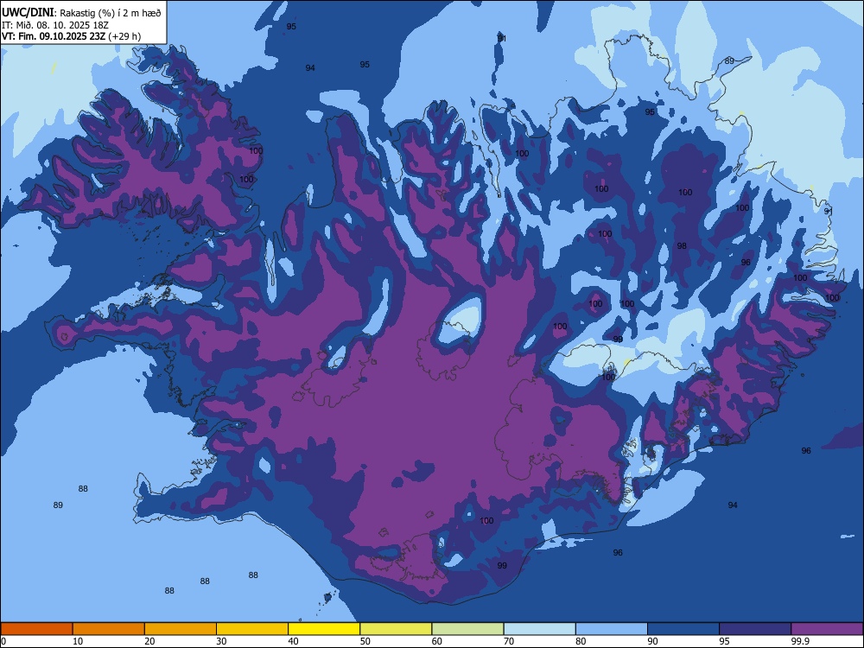Select the dark blue 90–95 legend swatch
864x648 pixels.
683,629
